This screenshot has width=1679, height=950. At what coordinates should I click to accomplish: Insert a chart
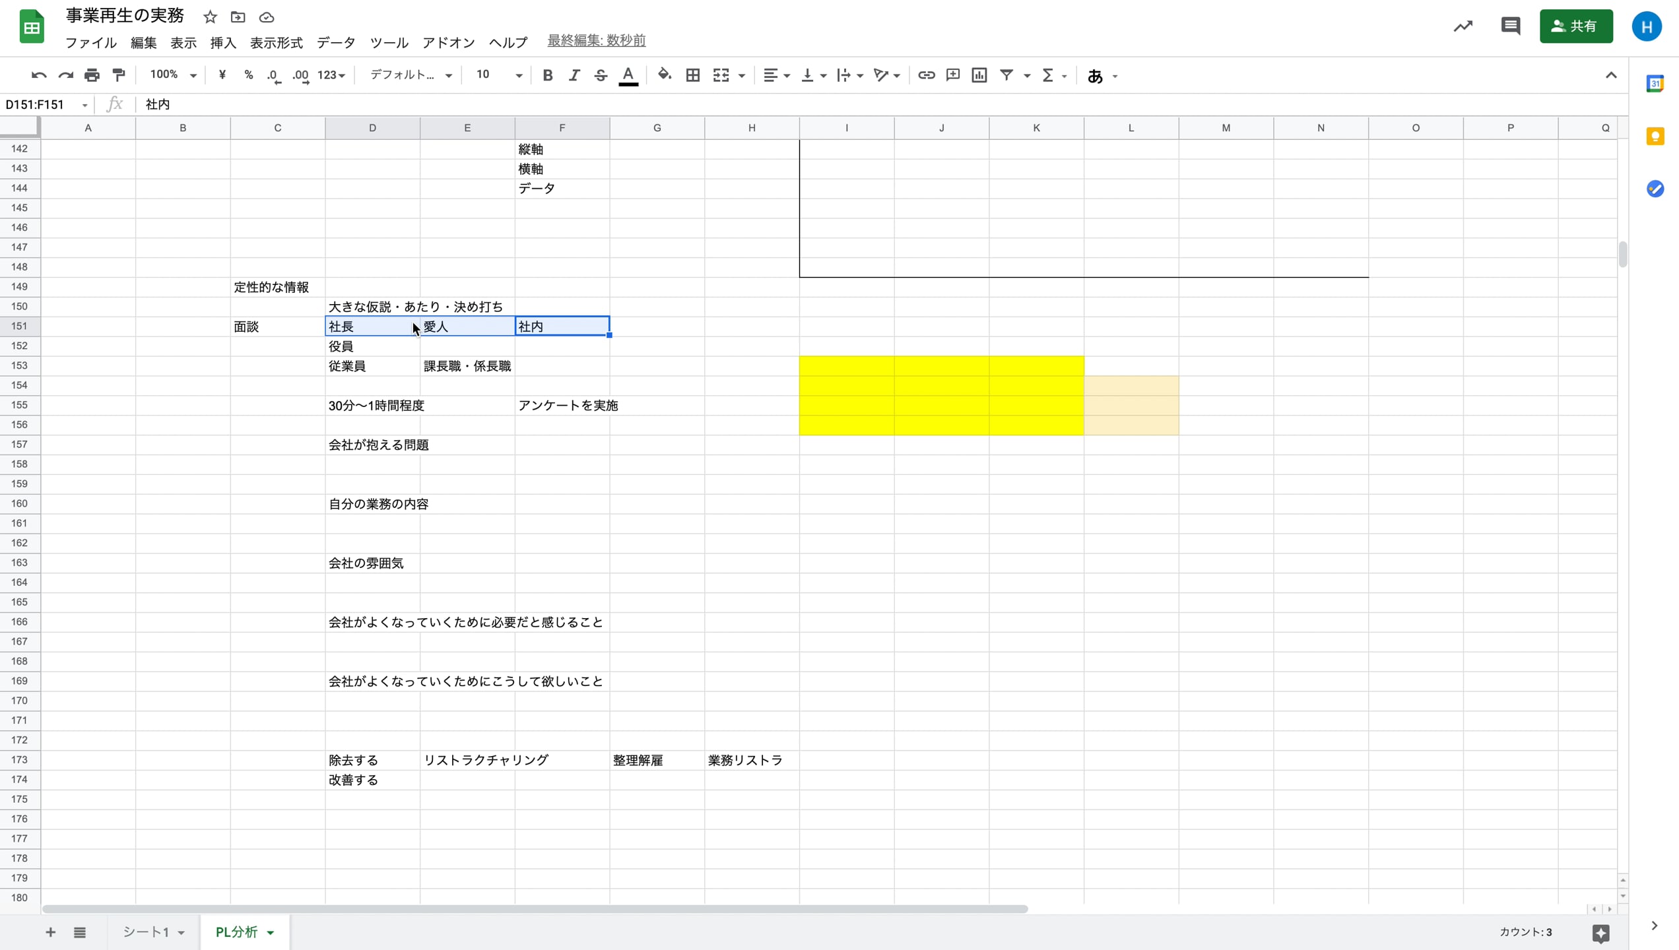pyautogui.click(x=979, y=75)
